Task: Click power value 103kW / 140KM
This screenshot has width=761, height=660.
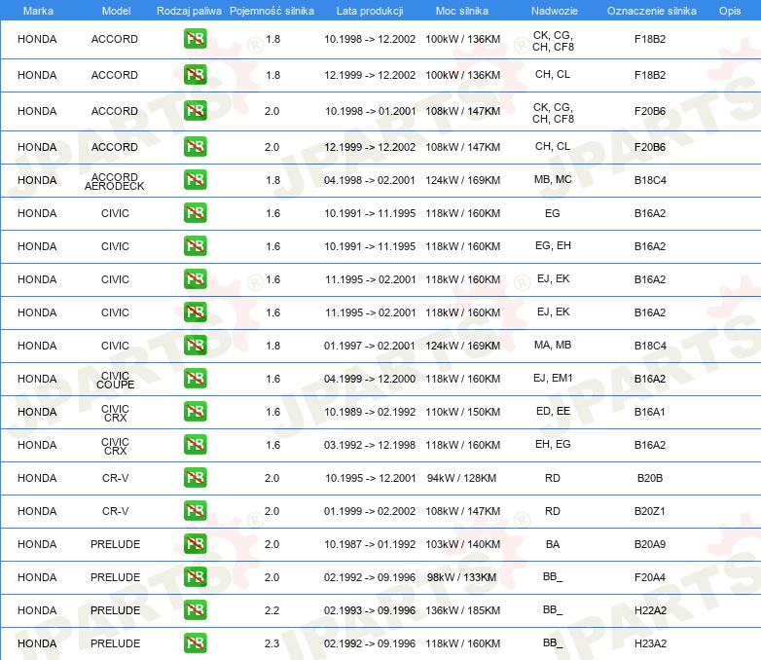Action: pyautogui.click(x=462, y=544)
